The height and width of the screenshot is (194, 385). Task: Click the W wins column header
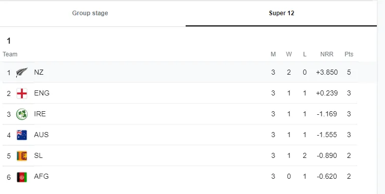pos(289,54)
